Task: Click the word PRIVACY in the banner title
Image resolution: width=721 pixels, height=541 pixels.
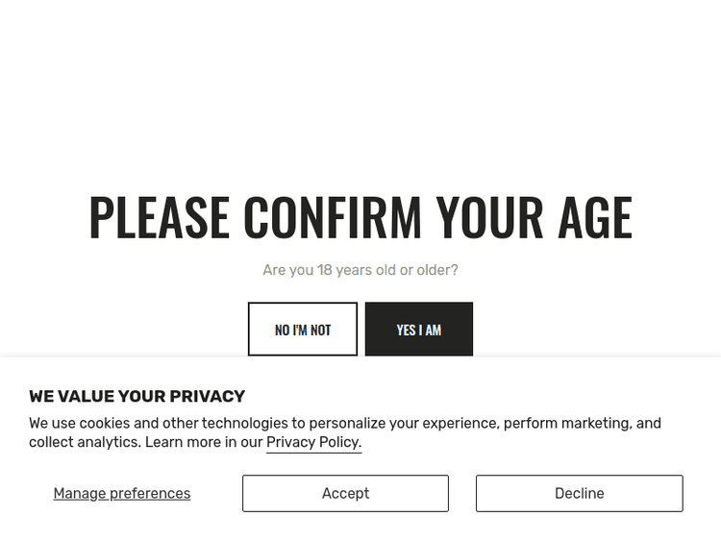Action: pos(208,396)
